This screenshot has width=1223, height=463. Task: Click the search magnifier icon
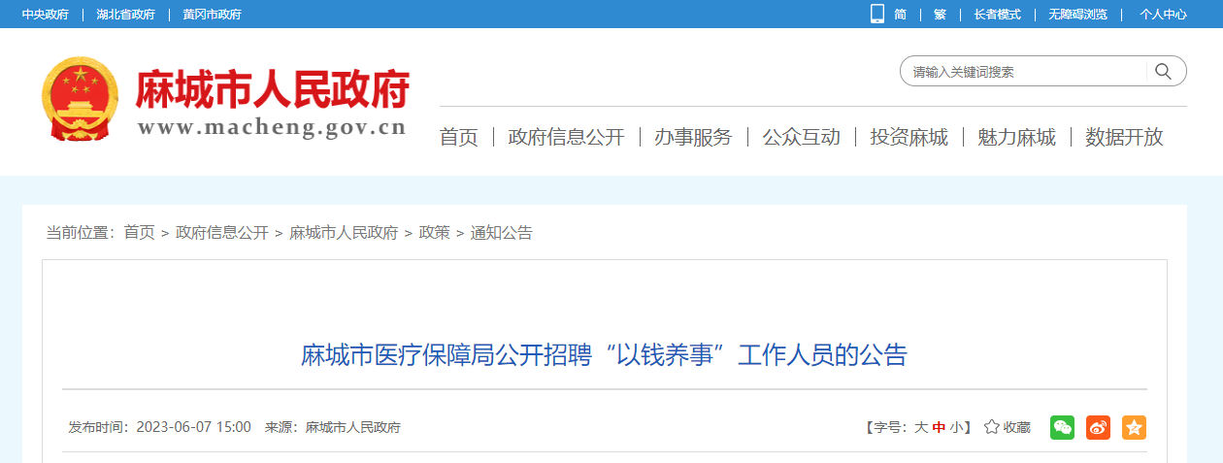click(1164, 71)
